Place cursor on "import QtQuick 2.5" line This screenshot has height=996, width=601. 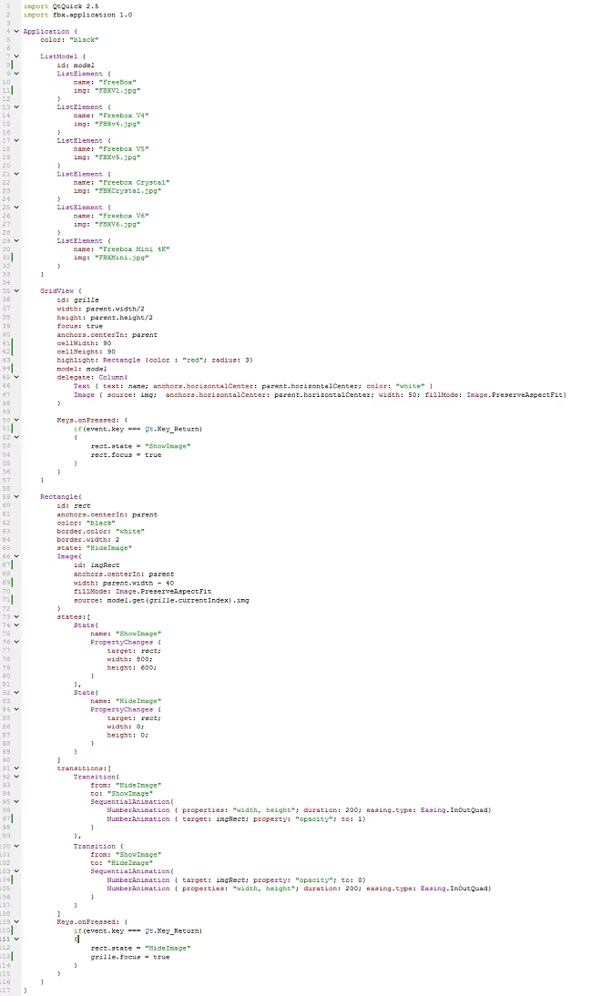[56, 5]
